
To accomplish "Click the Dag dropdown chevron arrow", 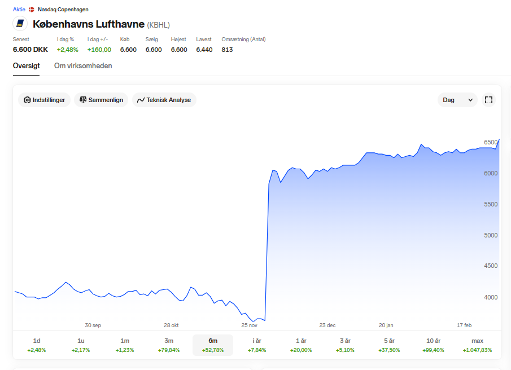I will (470, 100).
